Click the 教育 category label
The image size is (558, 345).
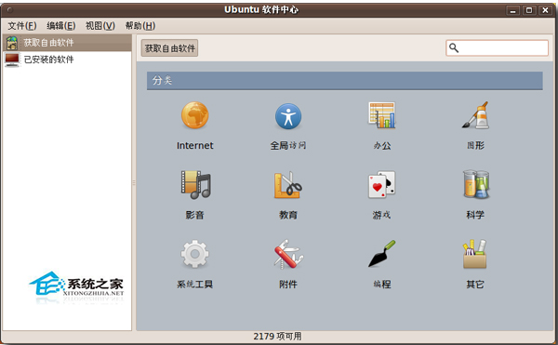pyautogui.click(x=288, y=215)
